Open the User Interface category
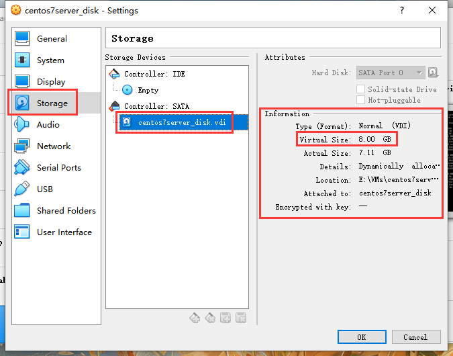The height and width of the screenshot is (356, 453). (x=56, y=232)
